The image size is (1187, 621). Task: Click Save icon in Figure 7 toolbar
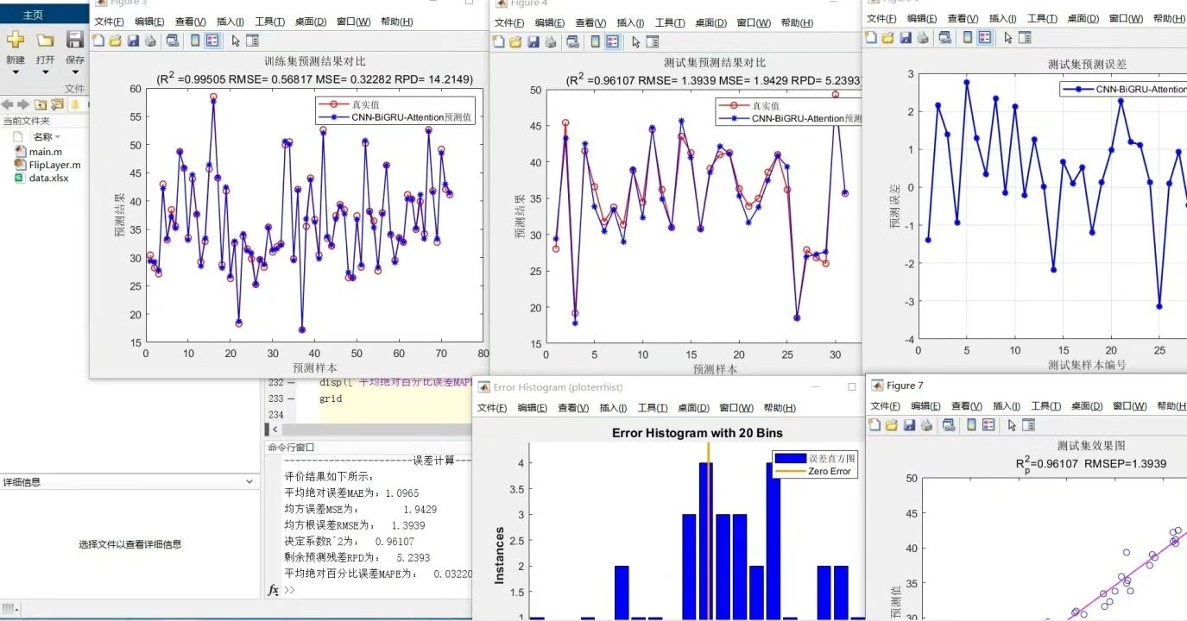click(x=907, y=425)
